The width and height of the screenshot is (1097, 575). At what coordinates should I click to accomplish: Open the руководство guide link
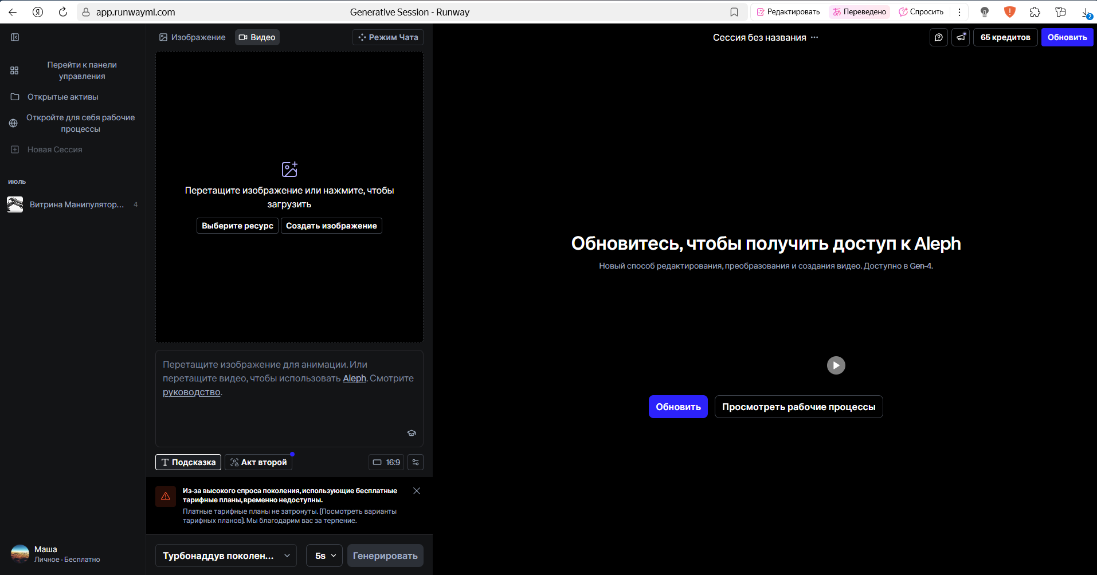tap(191, 392)
